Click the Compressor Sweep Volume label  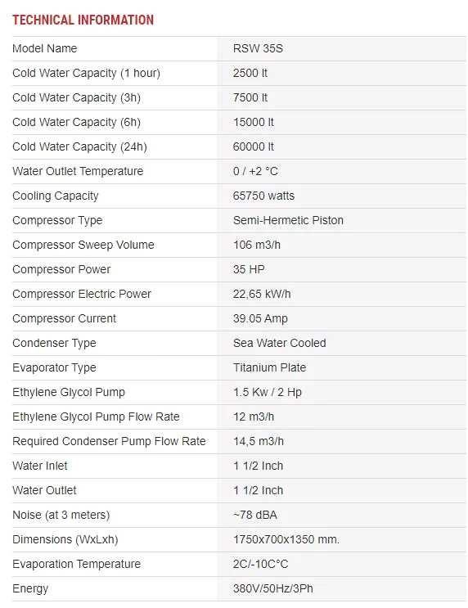point(83,245)
